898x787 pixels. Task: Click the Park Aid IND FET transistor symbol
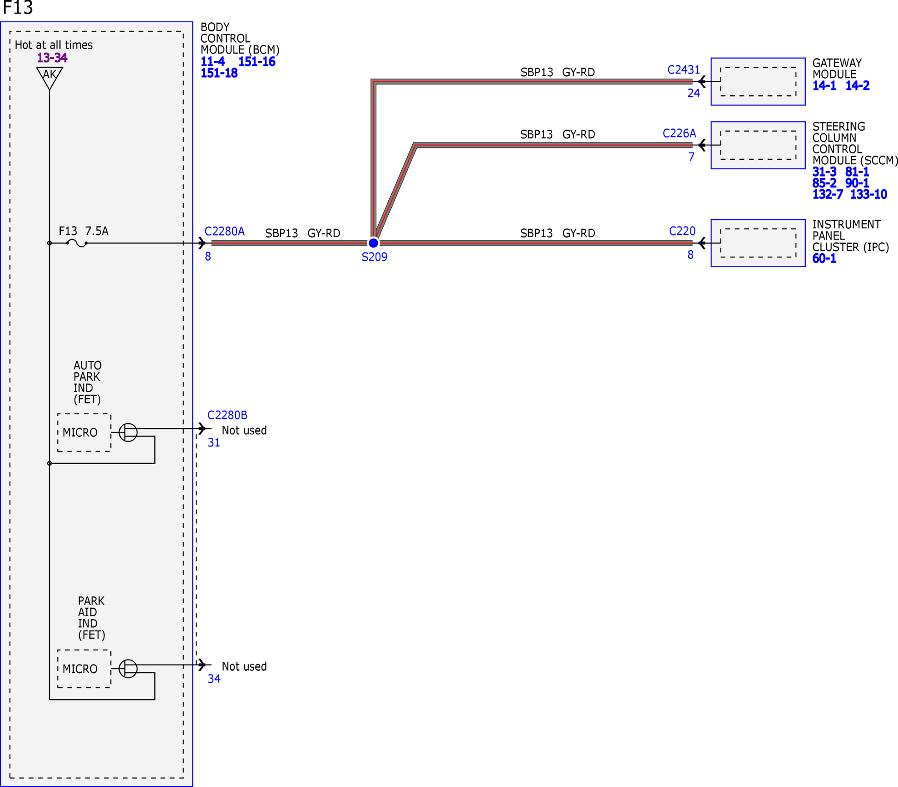point(128,669)
